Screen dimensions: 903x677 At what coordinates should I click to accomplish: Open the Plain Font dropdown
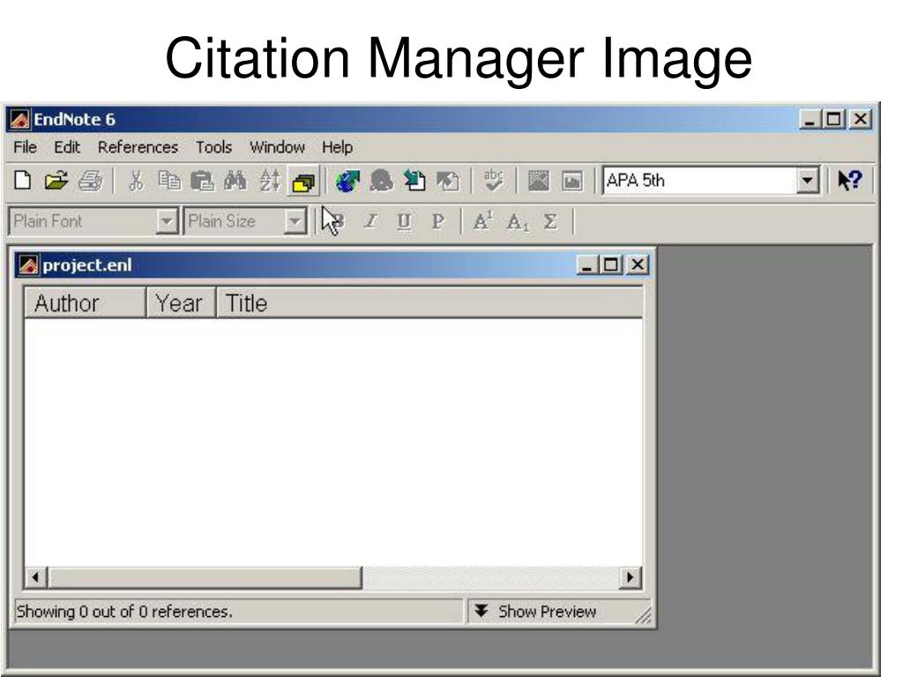(166, 221)
